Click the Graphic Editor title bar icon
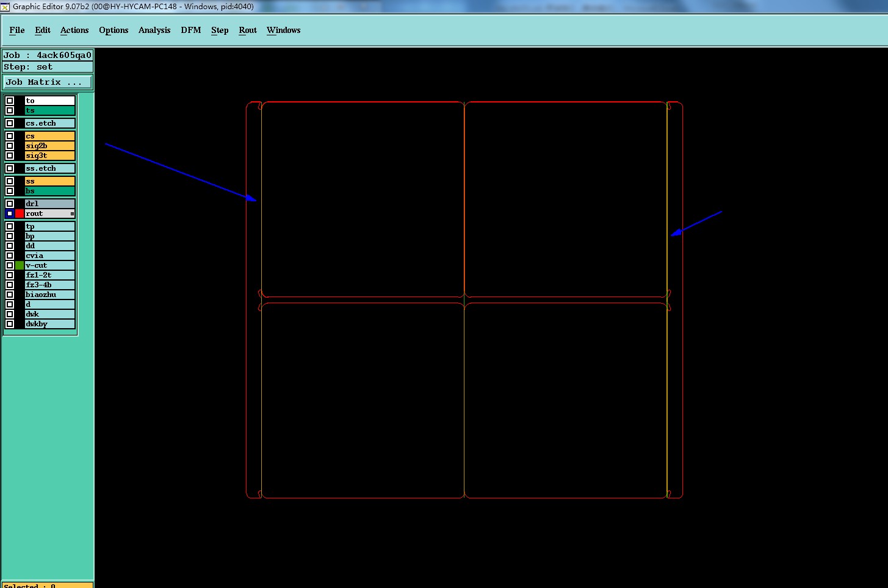This screenshot has height=588, width=888. click(5, 7)
